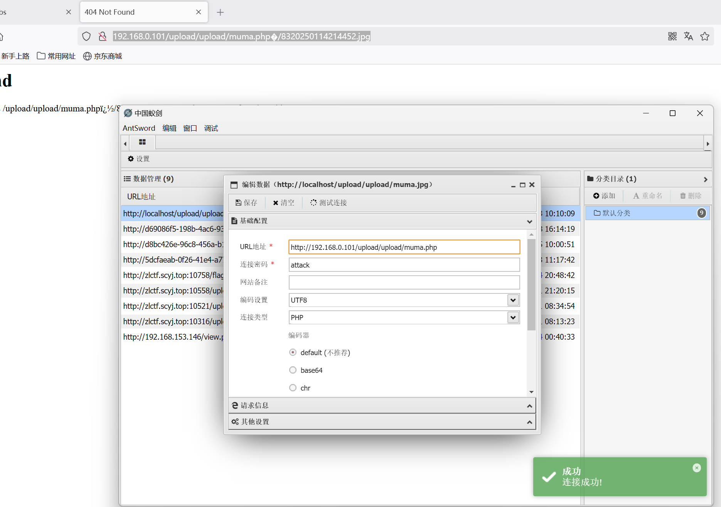Select the default encoder radio button
The height and width of the screenshot is (507, 721).
click(293, 352)
